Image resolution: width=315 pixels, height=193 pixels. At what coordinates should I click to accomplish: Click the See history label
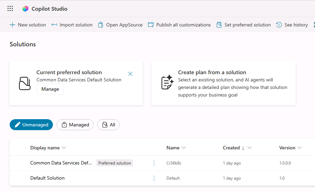point(296,25)
